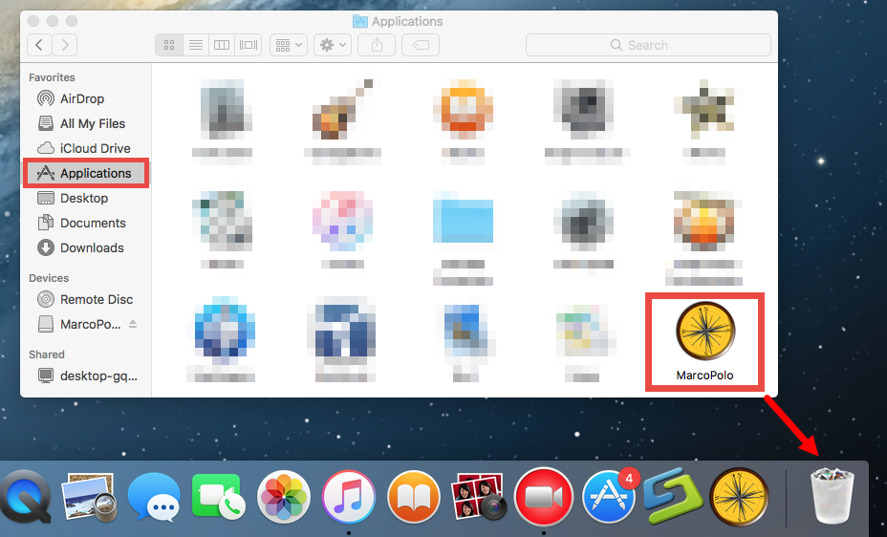Screen dimensions: 887x537
Task: Open the blue-green S app in Dock
Action: pos(673,498)
